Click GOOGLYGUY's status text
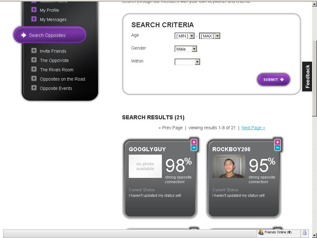Image resolution: width=317 pixels, height=238 pixels. [x=155, y=196]
